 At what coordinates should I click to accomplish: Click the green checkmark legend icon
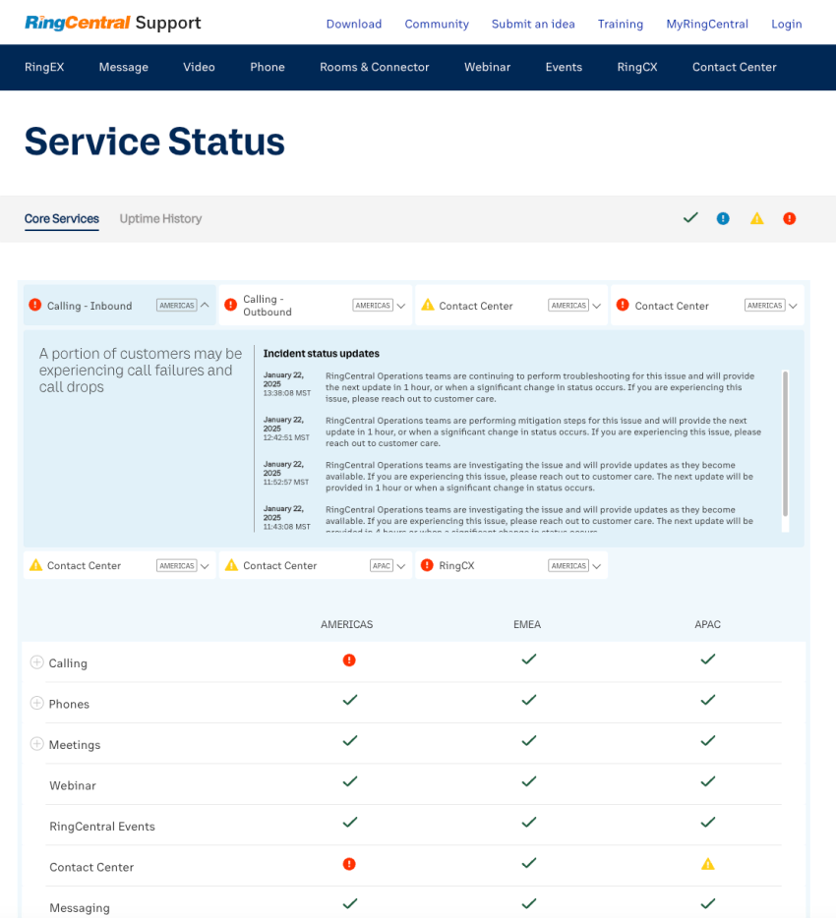tap(690, 218)
